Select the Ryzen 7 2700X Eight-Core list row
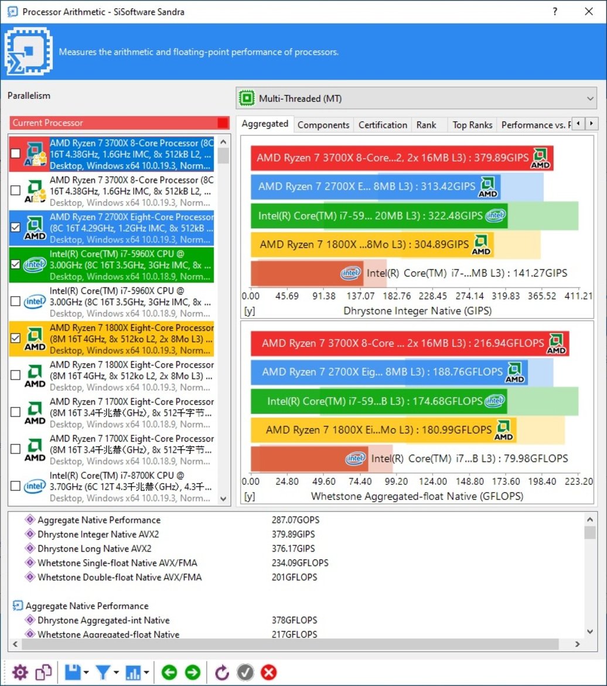Viewport: 607px width, 686px height. [111, 227]
